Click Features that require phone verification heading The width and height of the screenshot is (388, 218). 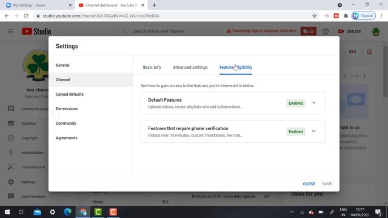pyautogui.click(x=188, y=128)
